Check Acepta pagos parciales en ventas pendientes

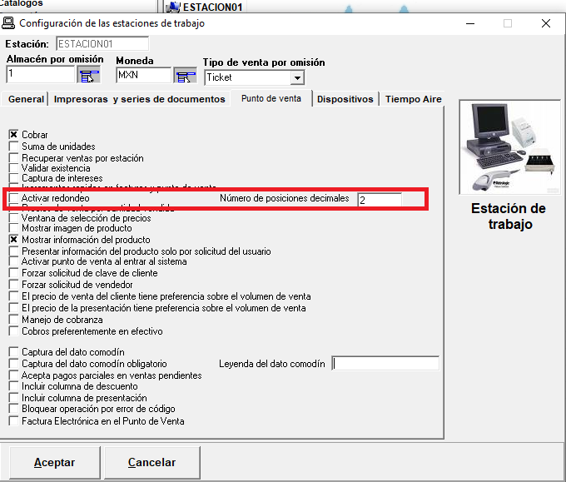(x=13, y=375)
